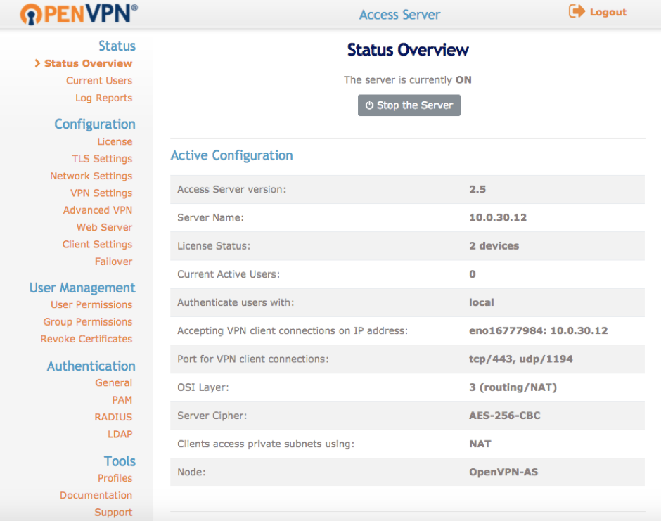
Task: Stop the Server button
Action: [409, 105]
